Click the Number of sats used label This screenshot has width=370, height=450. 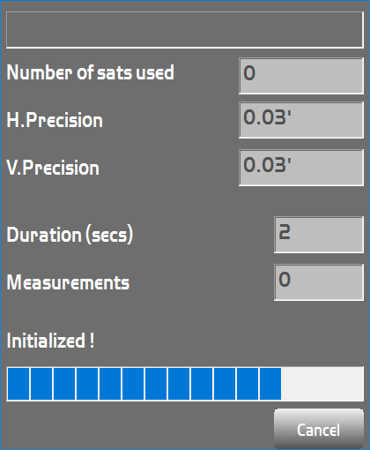91,72
